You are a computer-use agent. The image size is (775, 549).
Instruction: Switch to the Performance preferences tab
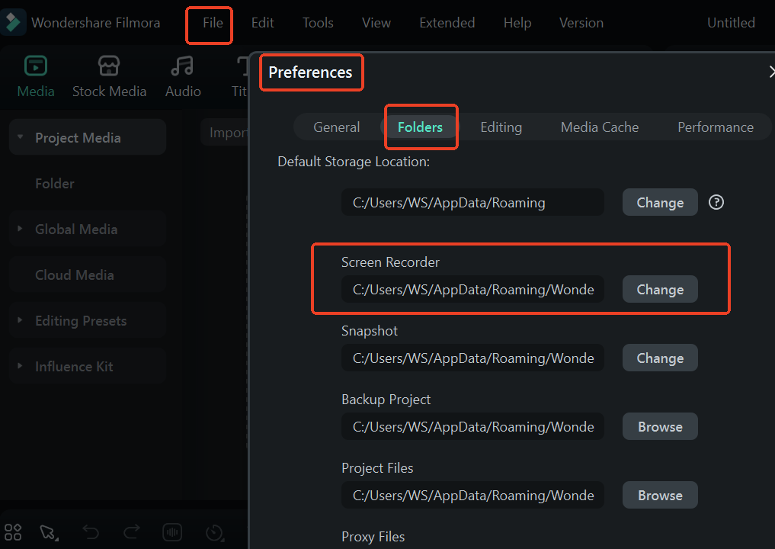(x=715, y=127)
